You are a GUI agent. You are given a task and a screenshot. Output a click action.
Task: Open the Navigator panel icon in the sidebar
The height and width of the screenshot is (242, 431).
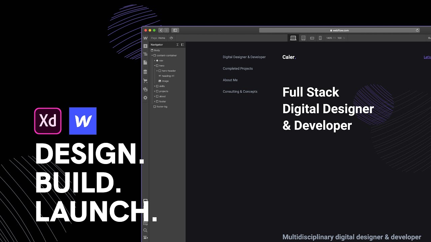click(x=145, y=54)
